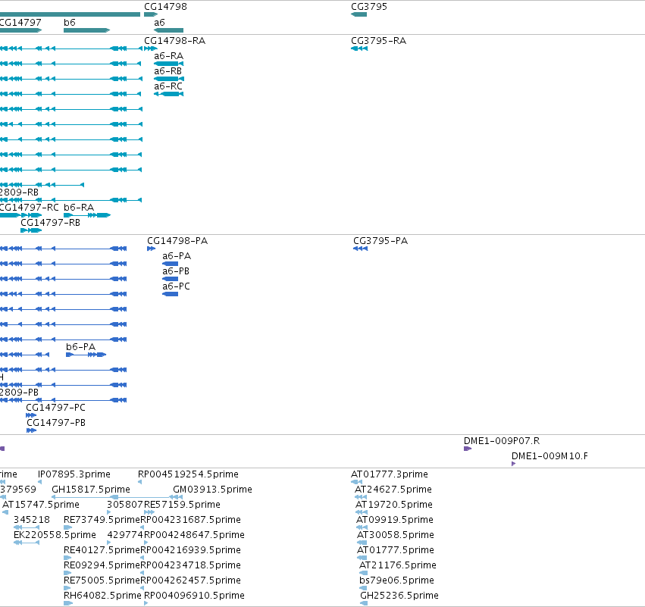Select the AT15747.5prime EST label
The image size is (645, 607).
click(x=41, y=505)
